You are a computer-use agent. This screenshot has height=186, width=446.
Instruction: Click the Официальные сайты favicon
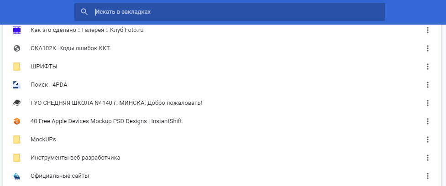[17, 176]
